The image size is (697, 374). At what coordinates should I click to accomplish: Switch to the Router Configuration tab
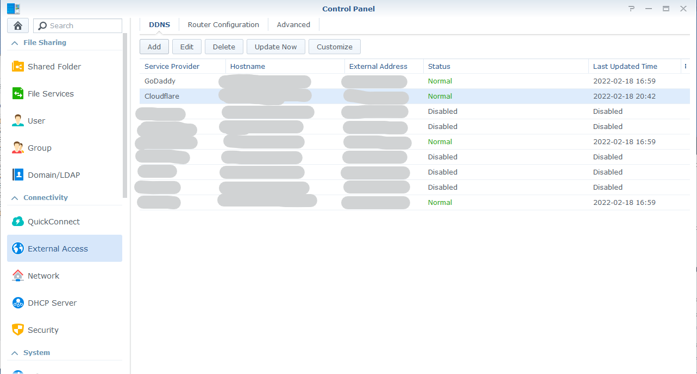coord(223,24)
